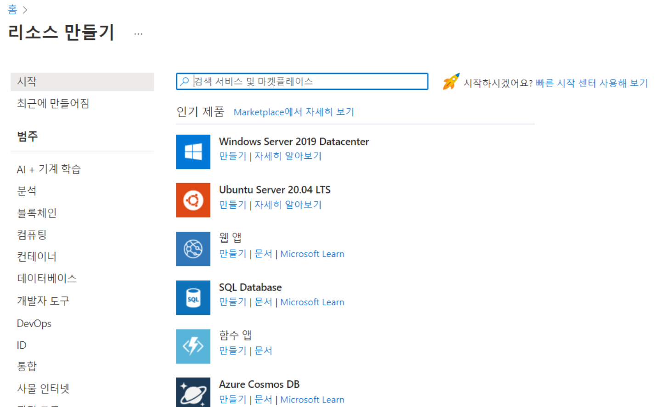Select the 개발자 도구 category

tap(43, 301)
